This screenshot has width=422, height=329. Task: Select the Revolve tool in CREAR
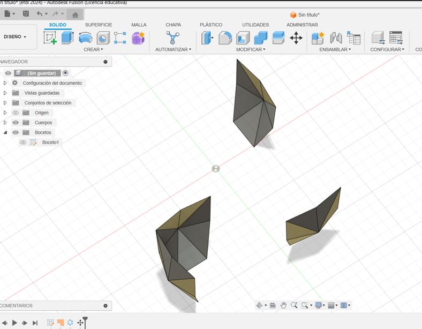tap(85, 38)
